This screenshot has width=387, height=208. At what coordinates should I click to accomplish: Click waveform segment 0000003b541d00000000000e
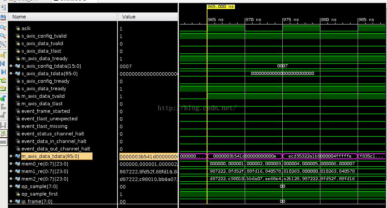245,156
